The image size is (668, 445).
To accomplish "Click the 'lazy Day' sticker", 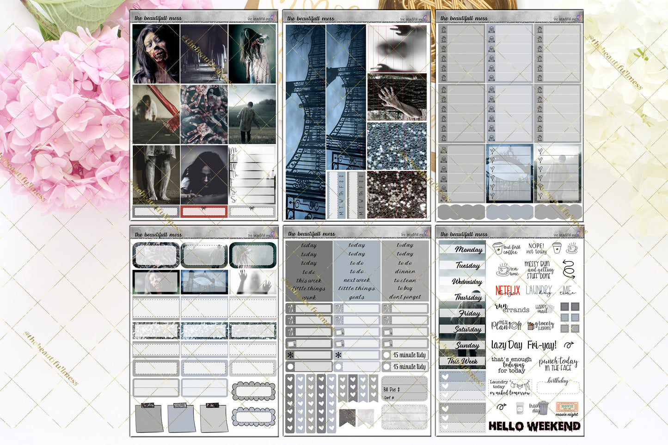I will coord(507,345).
